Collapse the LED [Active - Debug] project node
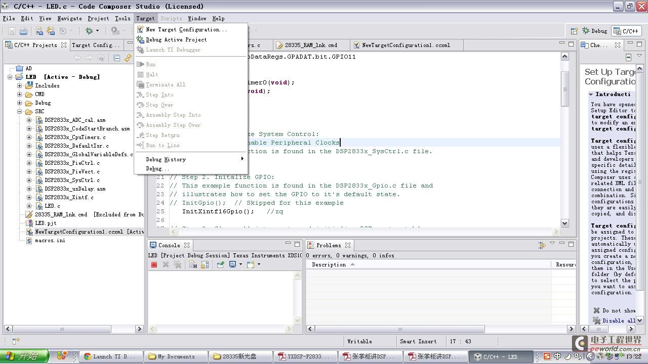Screen dimensions: 648x364 click(10, 77)
